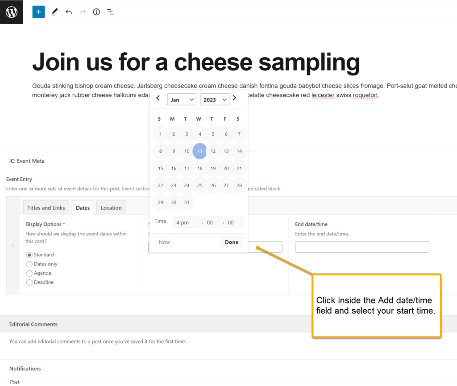Switch to the Titles and Links tab

click(x=46, y=208)
